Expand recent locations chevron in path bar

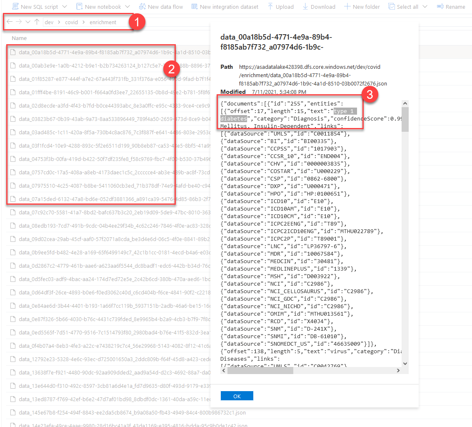(x=28, y=22)
